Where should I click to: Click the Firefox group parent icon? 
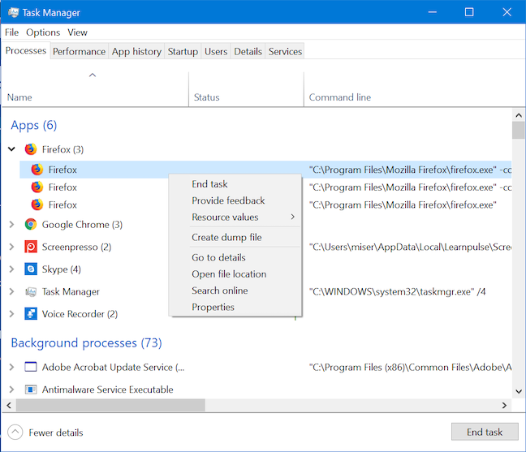click(31, 149)
